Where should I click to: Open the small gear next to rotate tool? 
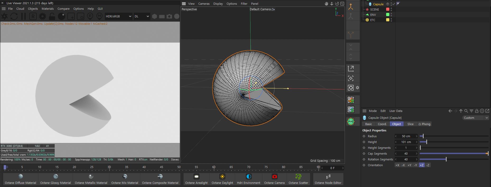[x=357, y=88]
